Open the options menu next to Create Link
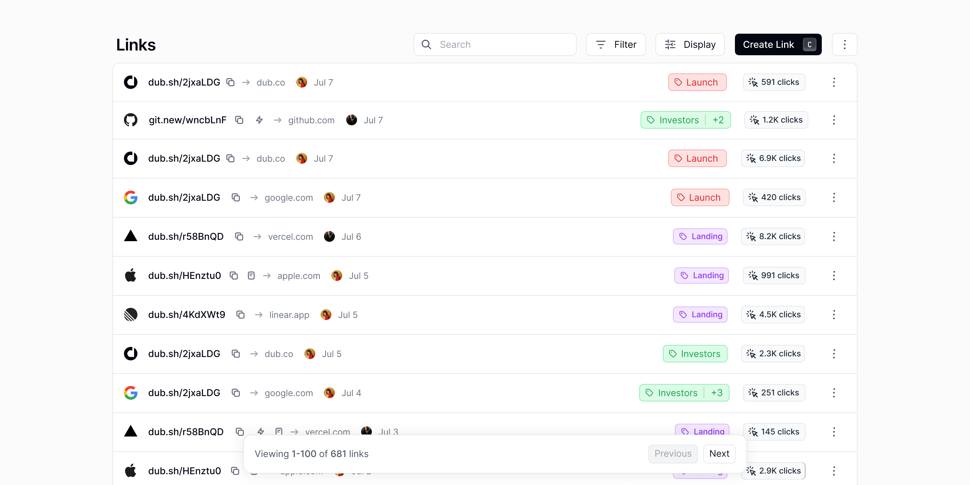The height and width of the screenshot is (485, 970). [845, 44]
